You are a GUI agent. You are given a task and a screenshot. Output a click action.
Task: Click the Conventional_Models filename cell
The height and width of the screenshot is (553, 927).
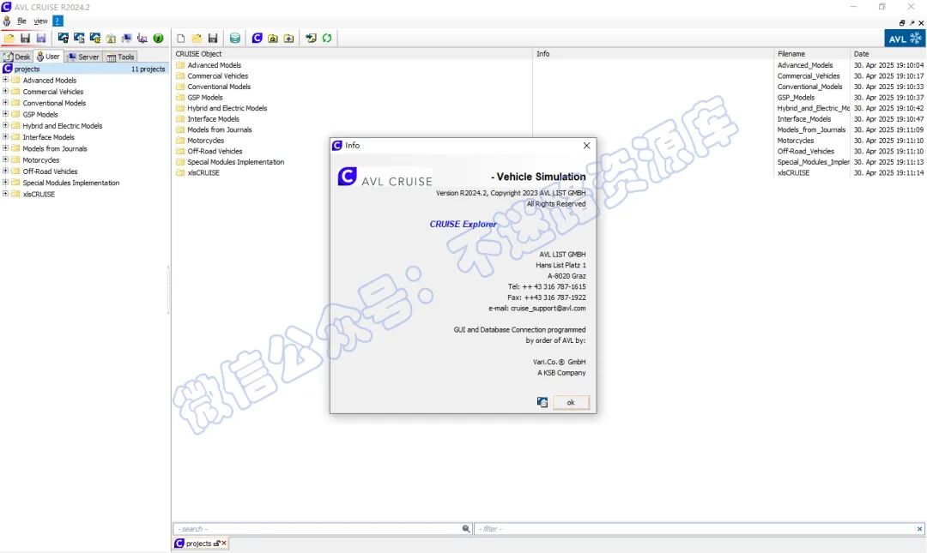(810, 87)
